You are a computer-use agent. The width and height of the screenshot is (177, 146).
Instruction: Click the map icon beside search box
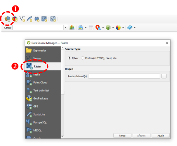[72, 28]
